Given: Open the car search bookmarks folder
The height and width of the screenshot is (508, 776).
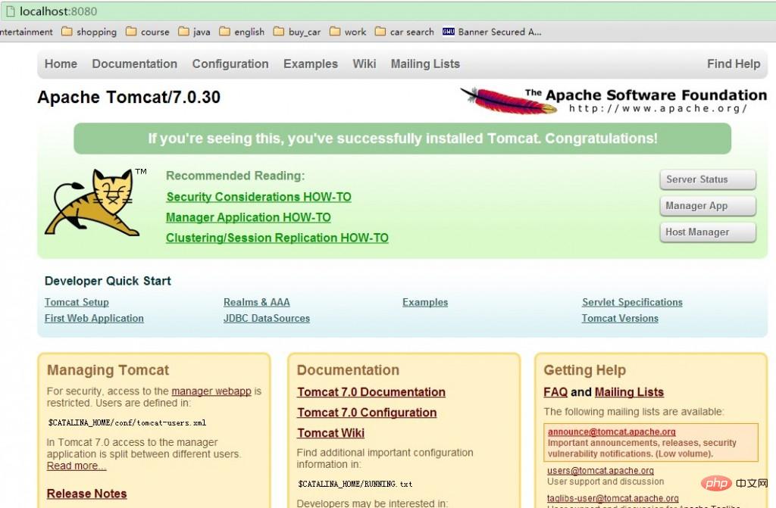Looking at the screenshot, I should pos(405,32).
